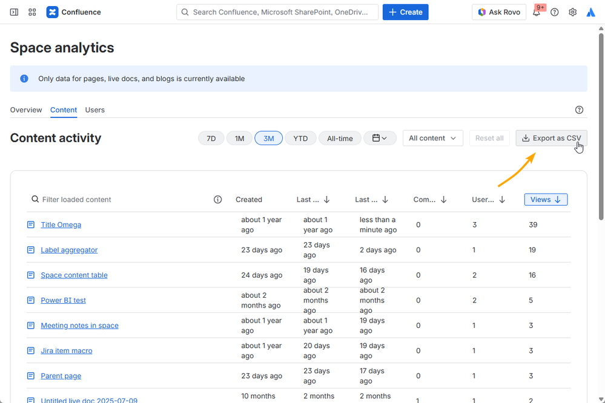The image size is (605, 403).
Task: Click the Confluence logo
Action: pos(73,12)
